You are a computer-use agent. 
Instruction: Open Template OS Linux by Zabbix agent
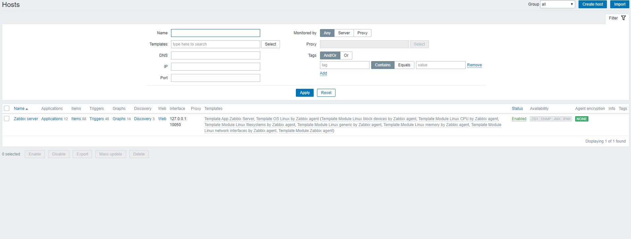point(288,119)
